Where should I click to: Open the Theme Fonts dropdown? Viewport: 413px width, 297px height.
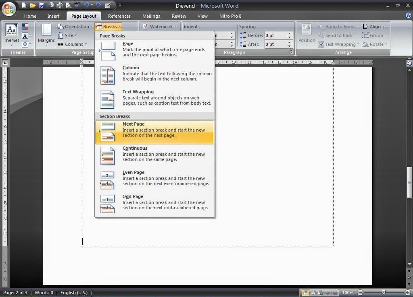[x=27, y=35]
